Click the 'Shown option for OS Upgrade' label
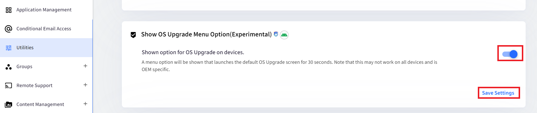This screenshot has width=537, height=113. 193,52
